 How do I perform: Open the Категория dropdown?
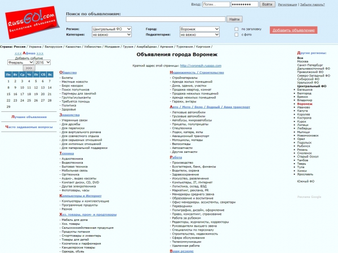(x=112, y=35)
